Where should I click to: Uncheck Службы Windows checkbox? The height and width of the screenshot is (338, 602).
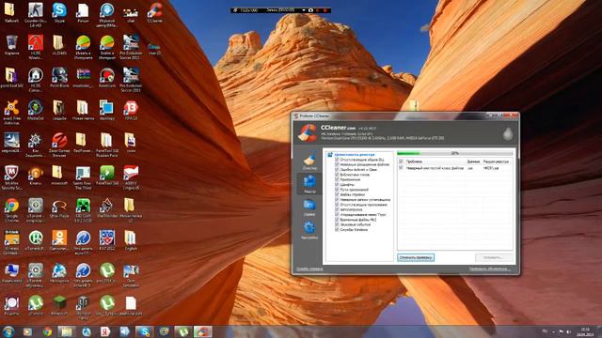(337, 229)
